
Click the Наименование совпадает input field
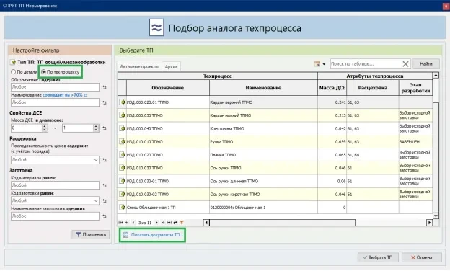click(55, 102)
